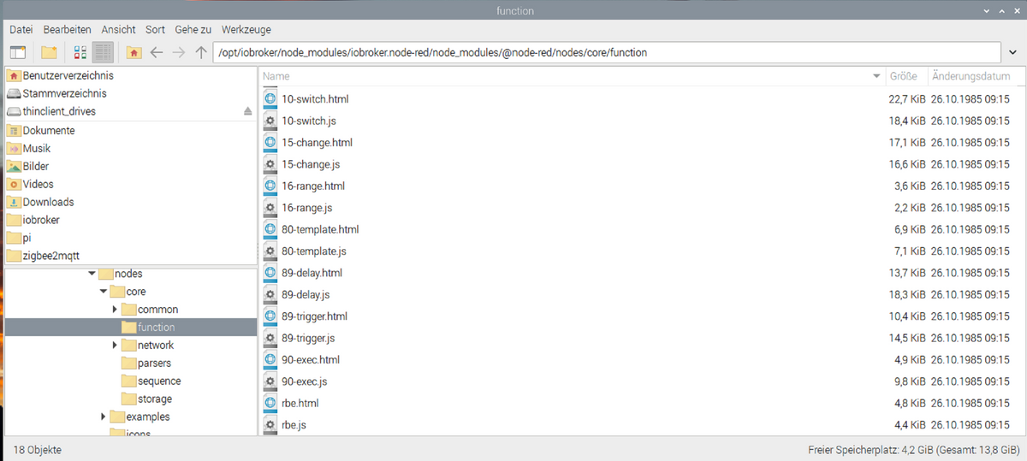Go up to parent folder arrow
1027x461 pixels.
pyautogui.click(x=201, y=52)
